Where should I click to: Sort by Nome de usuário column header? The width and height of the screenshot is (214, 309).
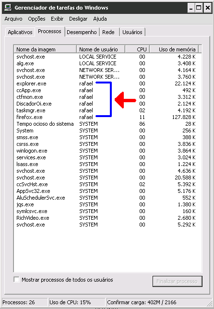[x=101, y=49]
